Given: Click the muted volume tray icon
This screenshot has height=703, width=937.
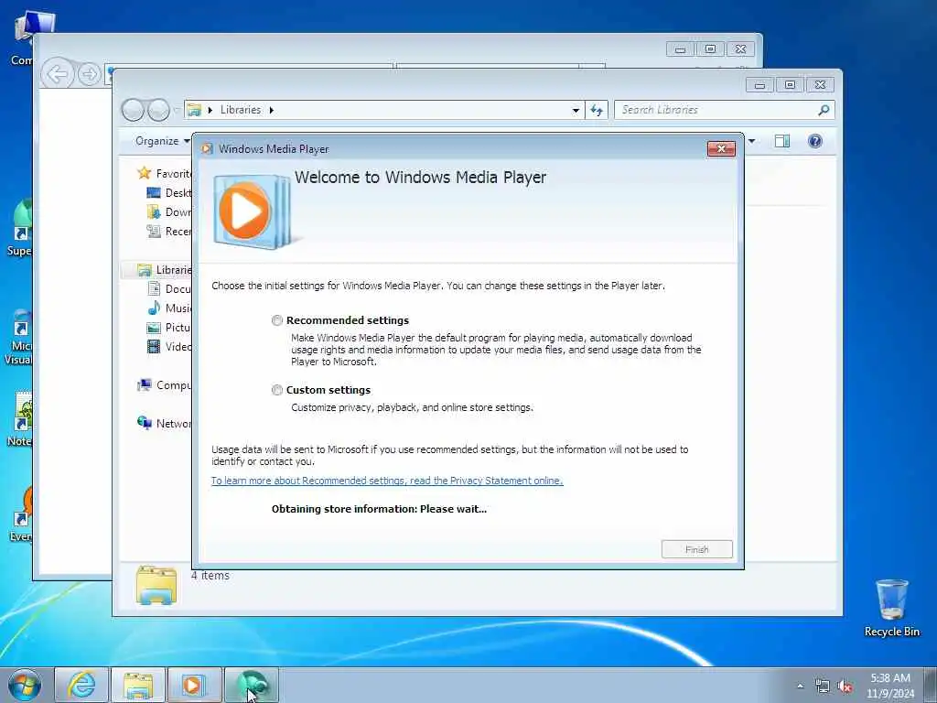Looking at the screenshot, I should 845,687.
